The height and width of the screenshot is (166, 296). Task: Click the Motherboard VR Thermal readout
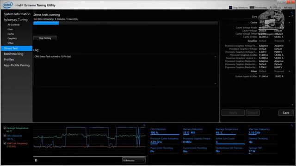230,150
